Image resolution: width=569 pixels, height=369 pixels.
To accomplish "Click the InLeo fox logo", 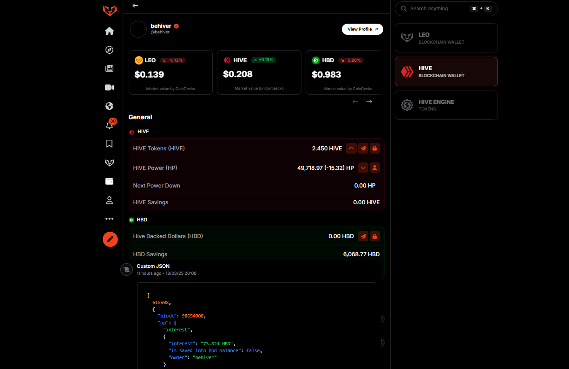I will 110,11.
